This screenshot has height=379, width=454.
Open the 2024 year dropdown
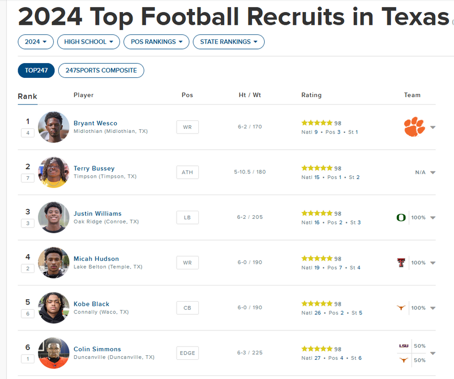tap(35, 42)
